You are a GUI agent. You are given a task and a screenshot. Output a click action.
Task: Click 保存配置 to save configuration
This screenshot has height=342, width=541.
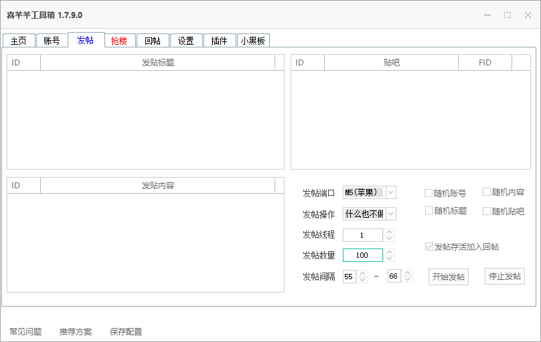click(x=126, y=332)
